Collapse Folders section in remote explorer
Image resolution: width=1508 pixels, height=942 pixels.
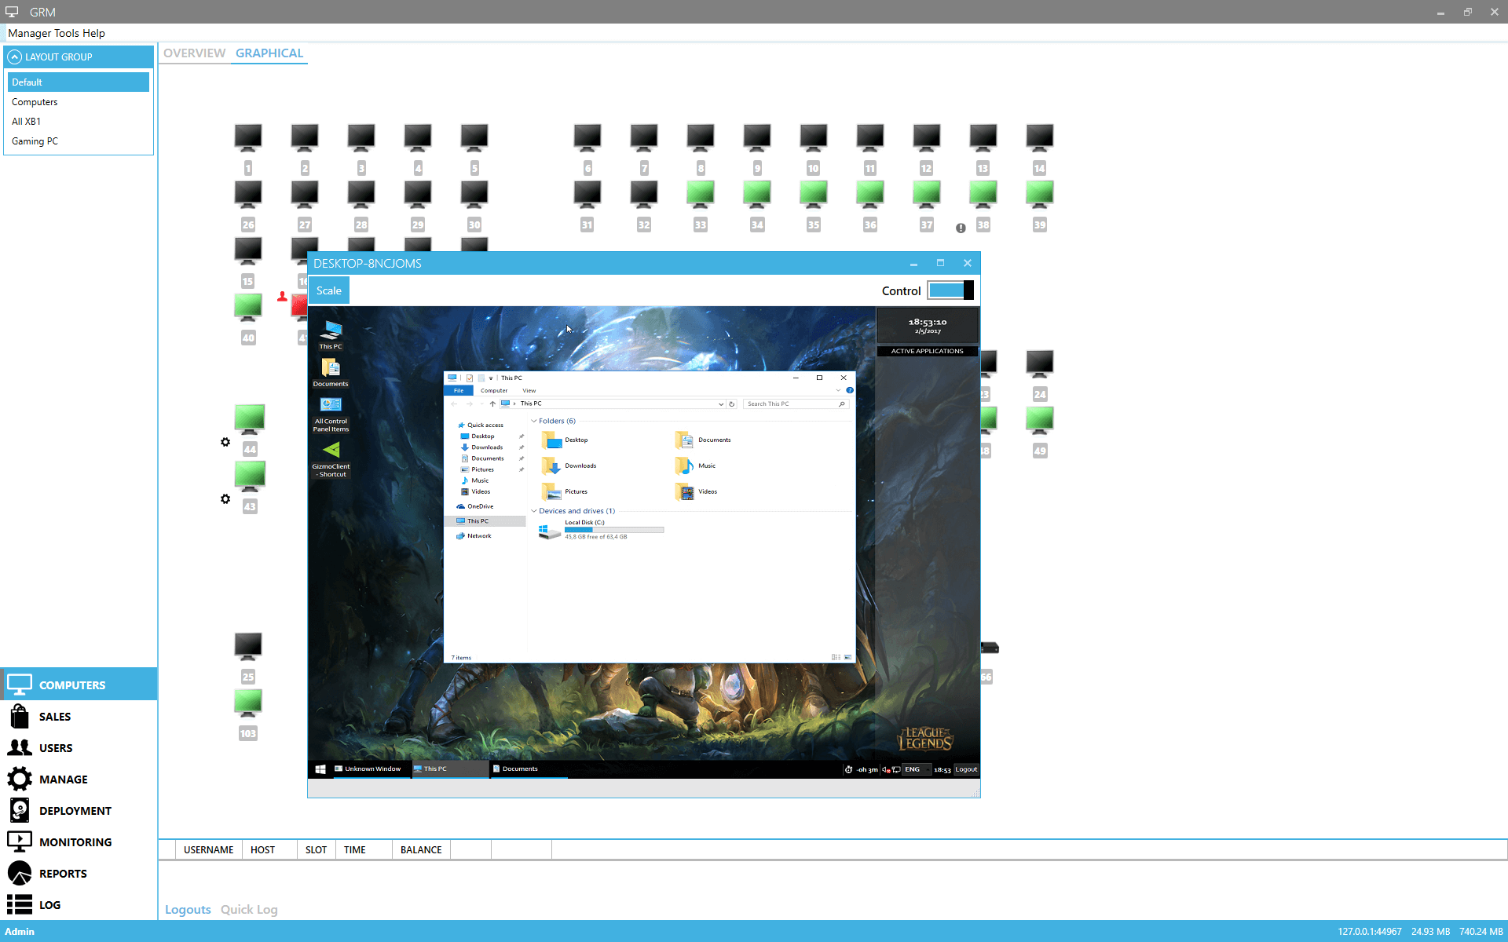pos(534,421)
